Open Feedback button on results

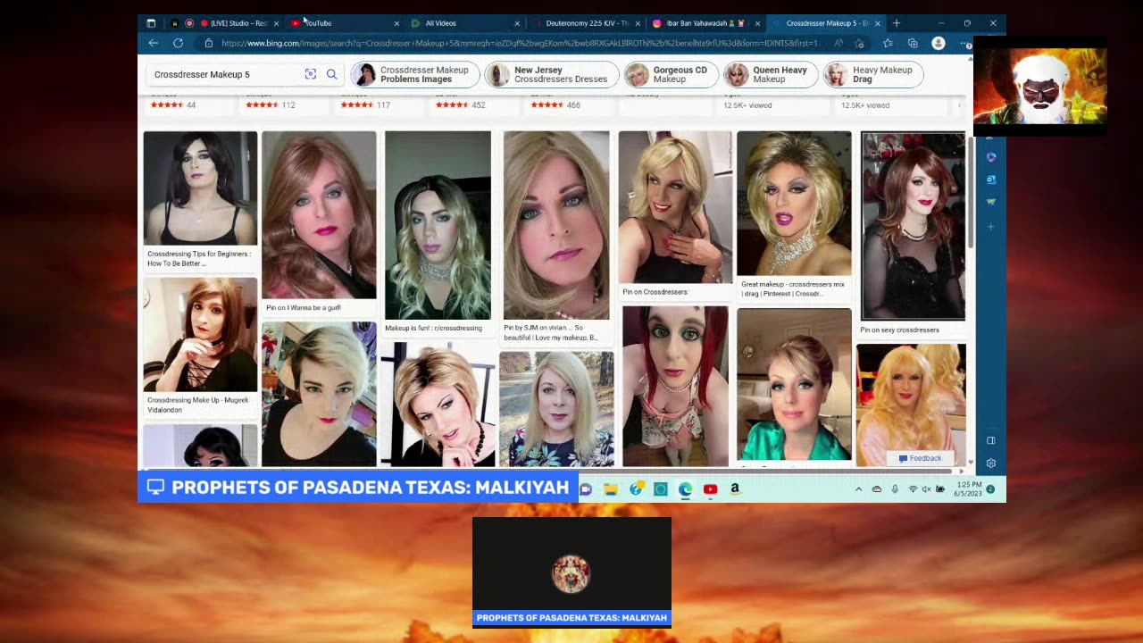[x=920, y=458]
